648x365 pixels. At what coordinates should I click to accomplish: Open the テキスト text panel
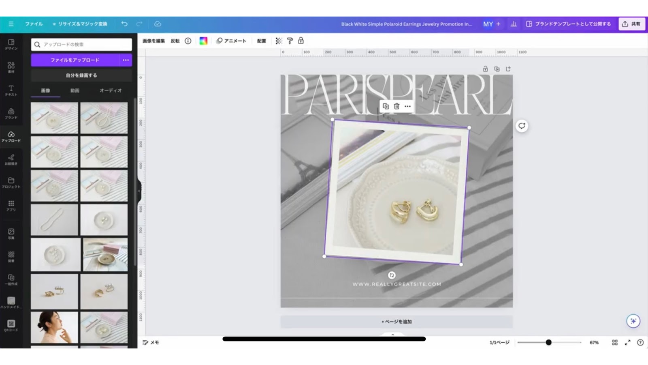[x=11, y=90]
